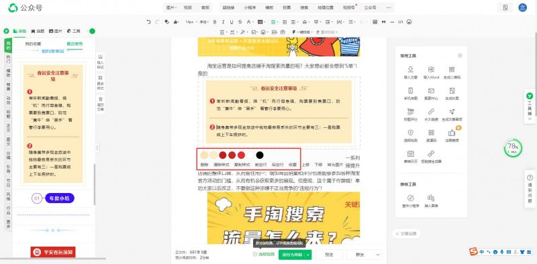
Task: Click 插入图表 chart tool icon
Action: [431, 198]
